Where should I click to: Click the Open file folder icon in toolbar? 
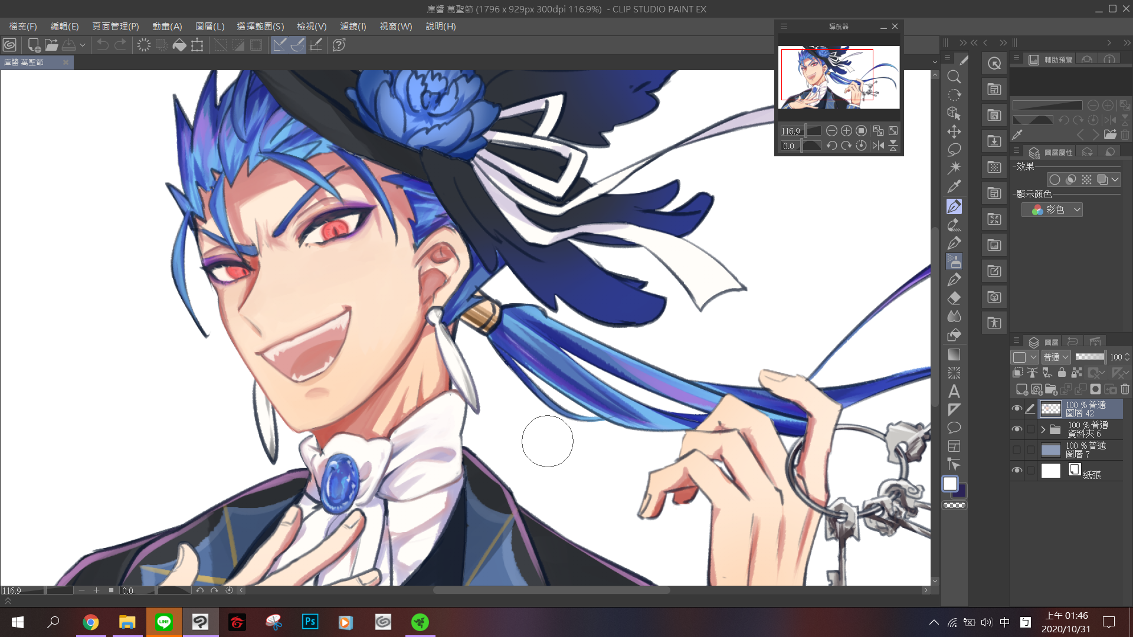(51, 45)
